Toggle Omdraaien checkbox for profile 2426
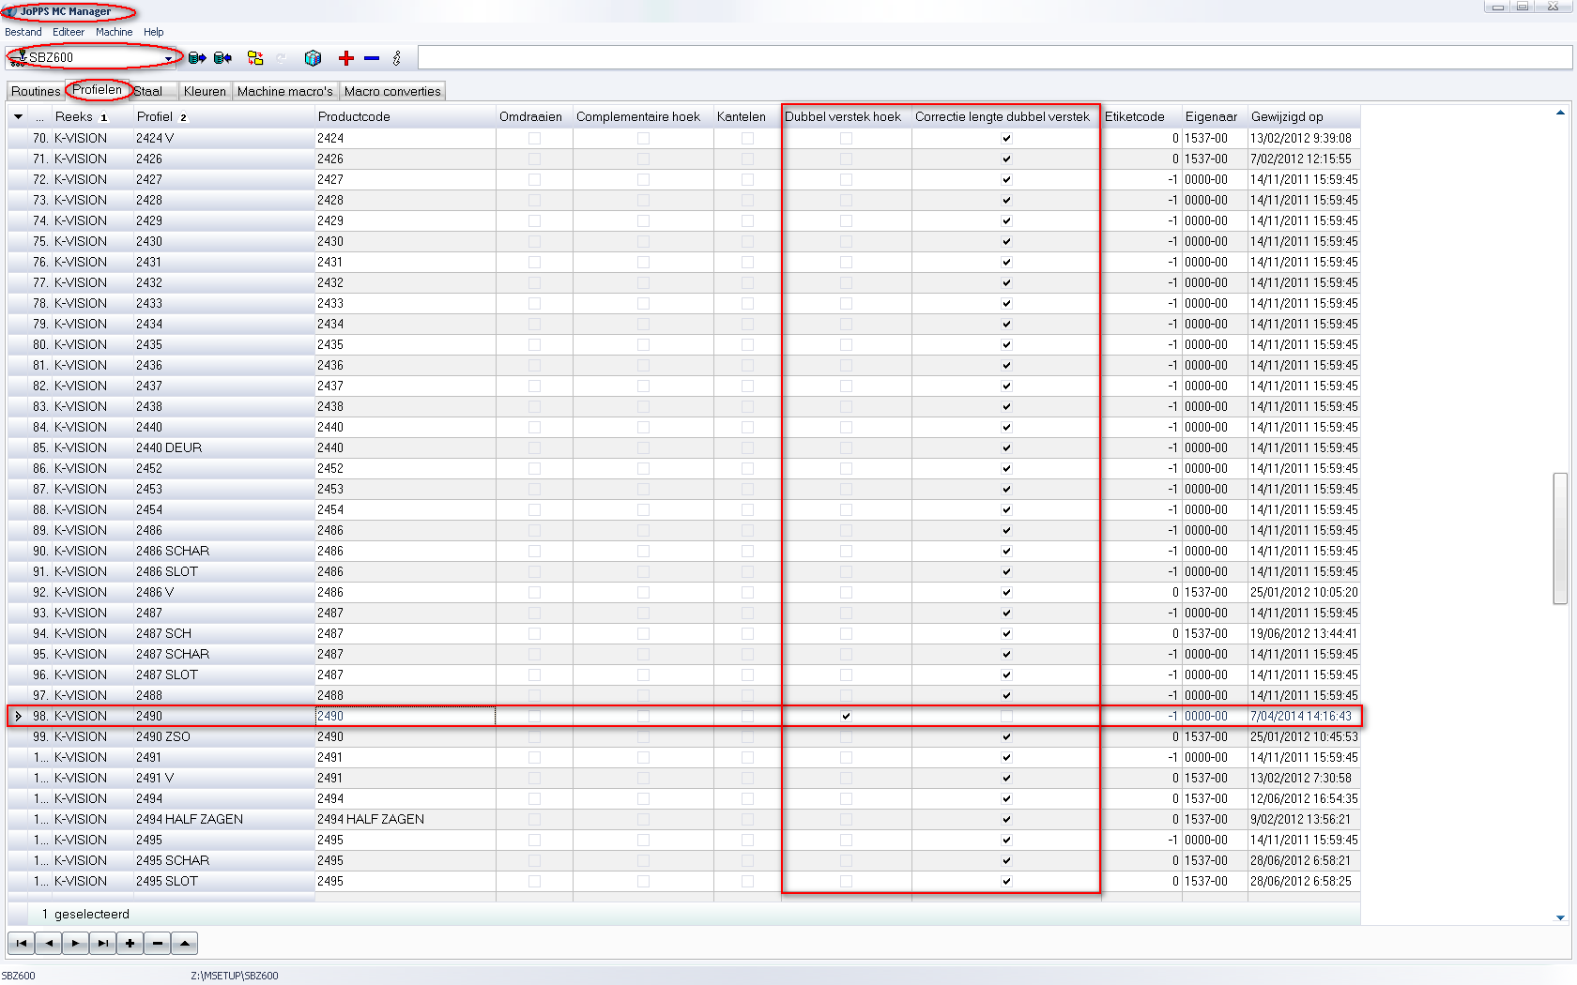 [534, 159]
